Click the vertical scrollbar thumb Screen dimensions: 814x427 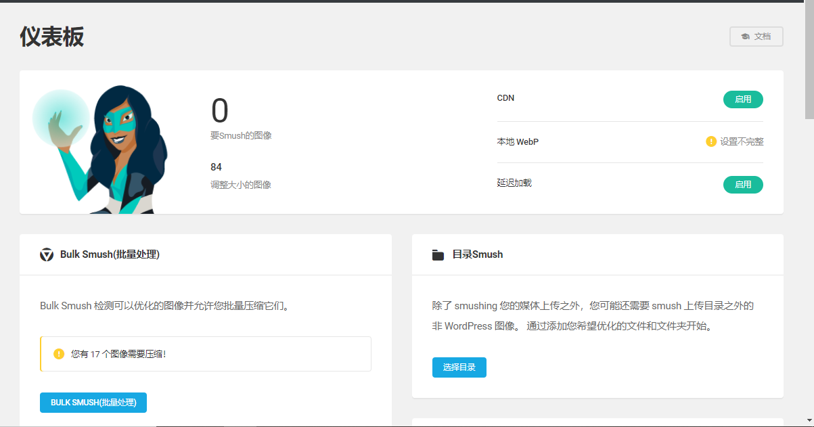click(x=809, y=61)
